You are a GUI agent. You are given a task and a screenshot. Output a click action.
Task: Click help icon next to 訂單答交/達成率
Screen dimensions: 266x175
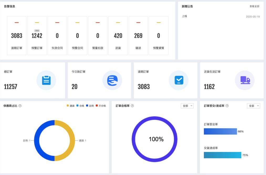pos(227,106)
